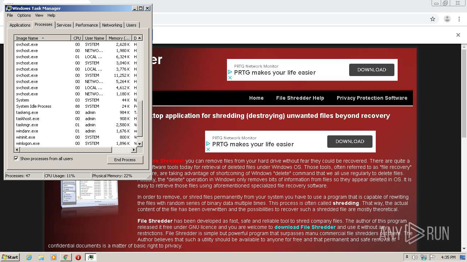The width and height of the screenshot is (467, 262).
Task: Open AdChoices icon on lower PRTG ad
Action: click(x=208, y=144)
